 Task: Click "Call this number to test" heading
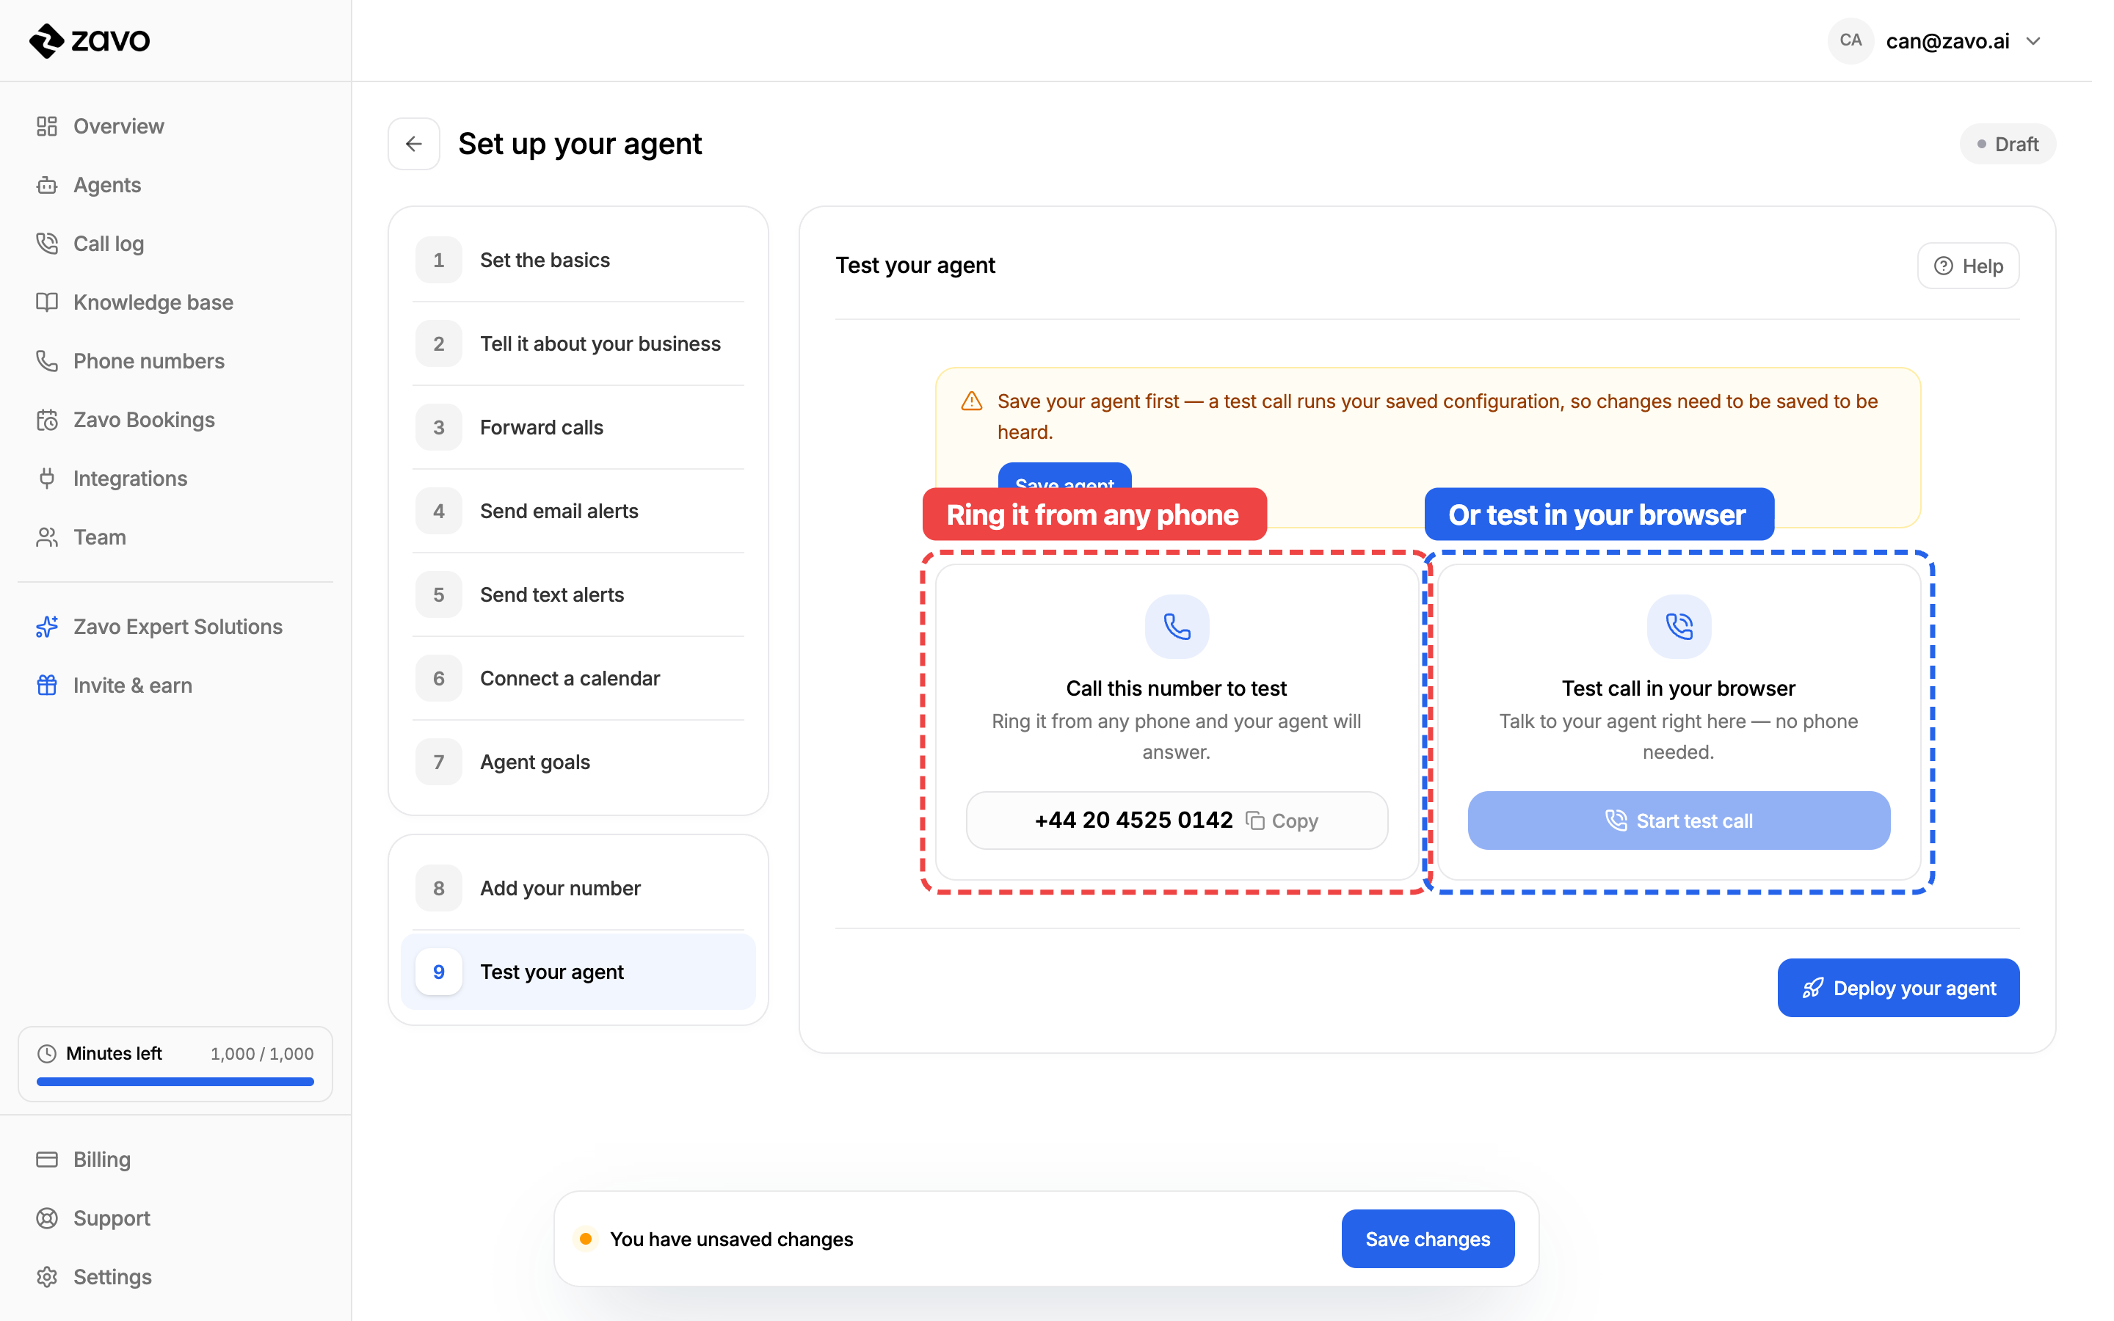1176,688
